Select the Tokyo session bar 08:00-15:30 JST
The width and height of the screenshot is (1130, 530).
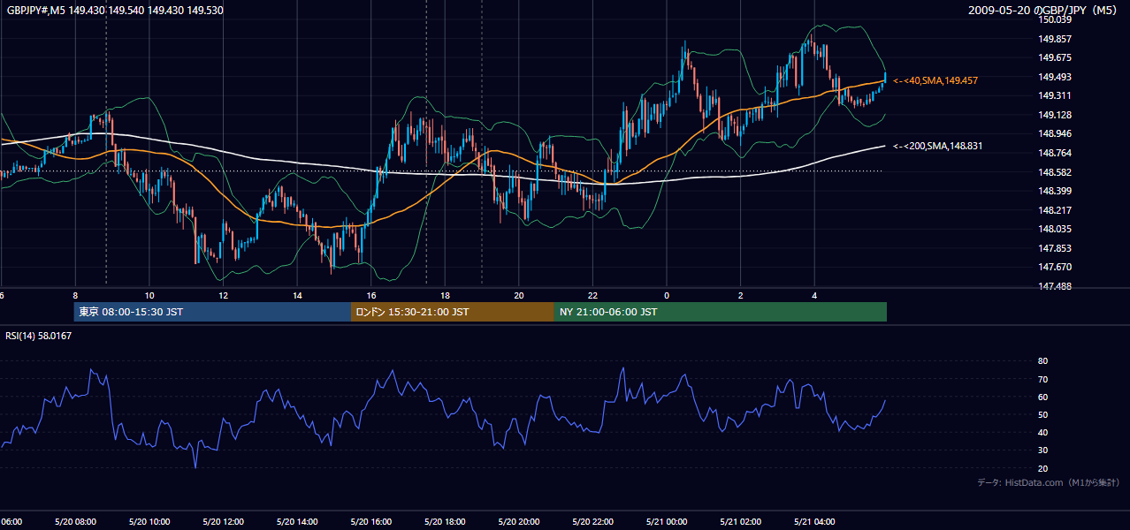212,312
